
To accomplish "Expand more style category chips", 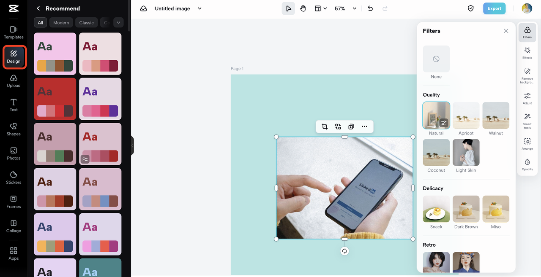I will [118, 23].
